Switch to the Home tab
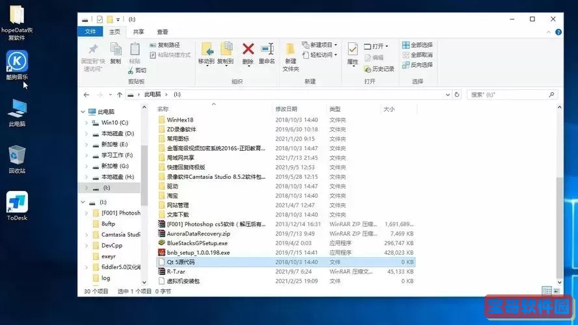Screen dimensions: 578x325 tap(114, 32)
